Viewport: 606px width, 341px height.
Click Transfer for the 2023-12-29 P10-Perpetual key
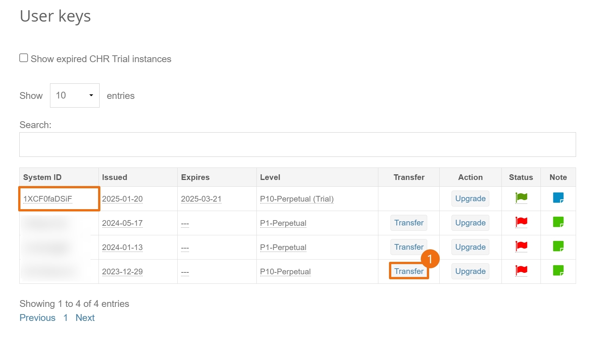click(x=409, y=271)
